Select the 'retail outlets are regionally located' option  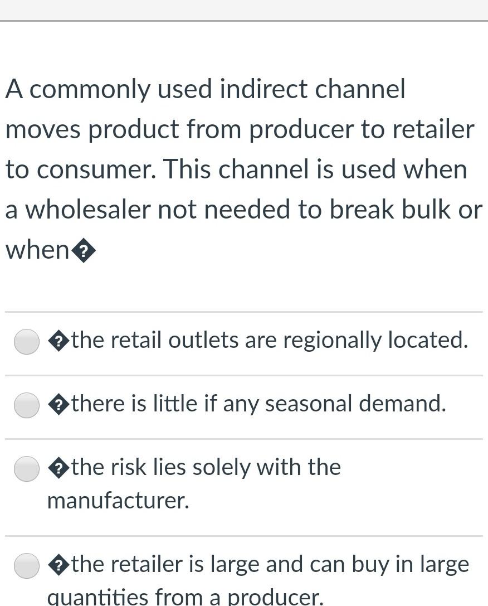[x=26, y=341]
